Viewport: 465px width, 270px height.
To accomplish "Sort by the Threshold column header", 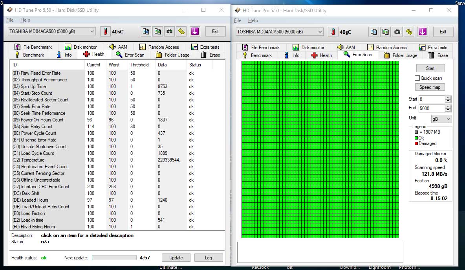I will pos(141,65).
